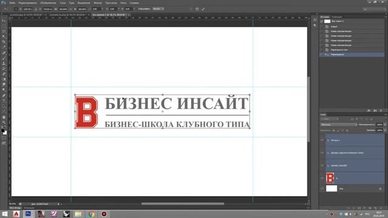Viewport: 388px width, 218px height.
Task: Open the layer filter type dropdown
Action: tap(330, 119)
